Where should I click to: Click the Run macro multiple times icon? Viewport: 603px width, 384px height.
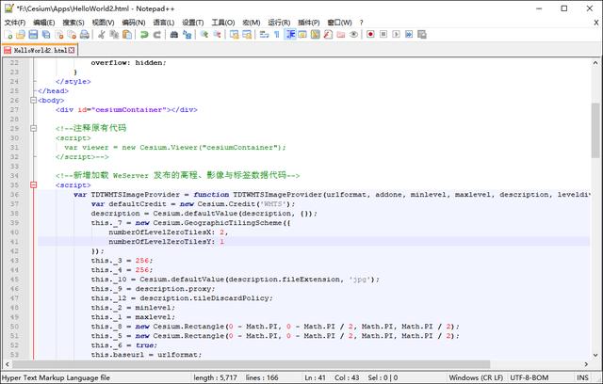(409, 35)
